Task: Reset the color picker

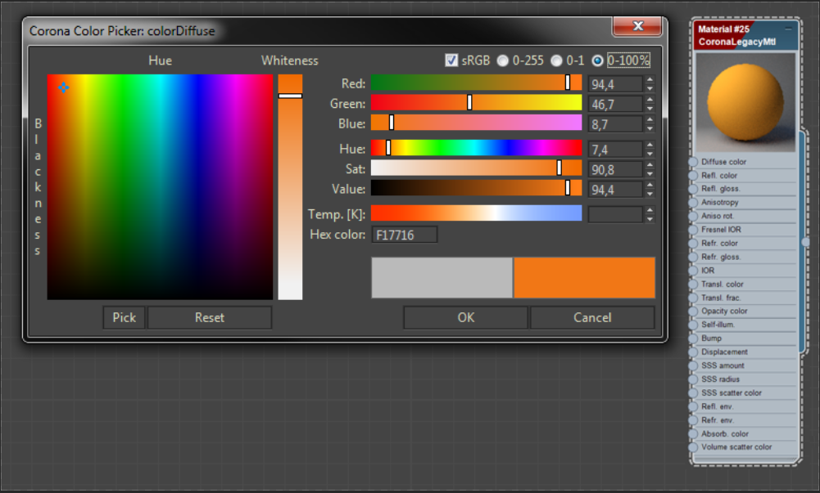Action: tap(210, 317)
